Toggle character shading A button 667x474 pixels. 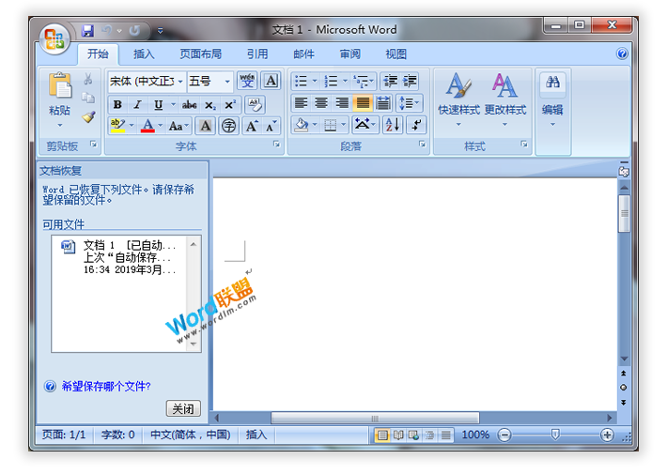[205, 126]
